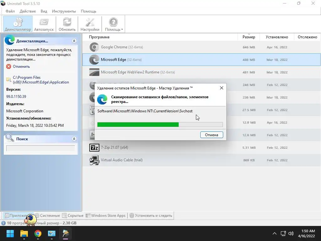Open network status tray icon
Viewport: 321px width, 241px height.
(x=283, y=233)
